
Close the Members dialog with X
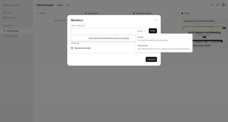pos(156,20)
